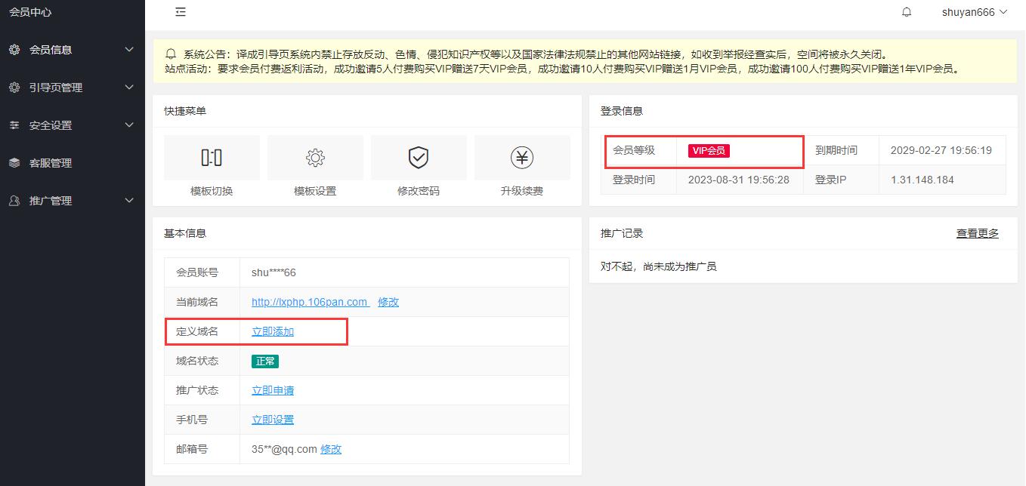The width and height of the screenshot is (1026, 486).
Task: Click the 安全设置 sliders icon in sidebar
Action: coord(14,125)
